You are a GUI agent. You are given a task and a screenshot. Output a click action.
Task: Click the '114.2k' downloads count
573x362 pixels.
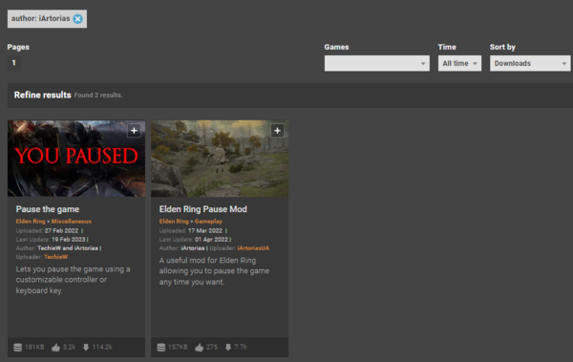click(x=102, y=347)
